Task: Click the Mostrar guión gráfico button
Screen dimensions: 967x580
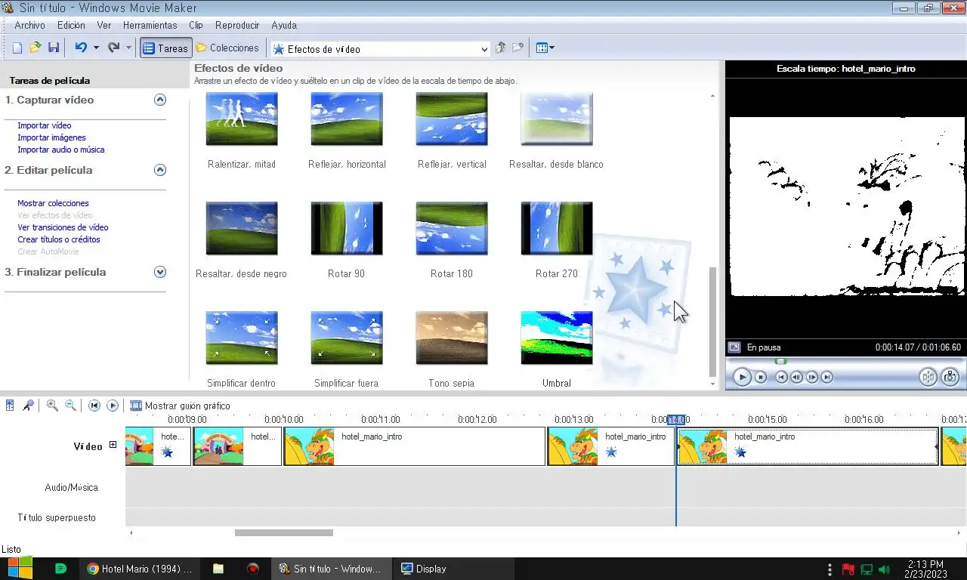Action: (x=180, y=406)
